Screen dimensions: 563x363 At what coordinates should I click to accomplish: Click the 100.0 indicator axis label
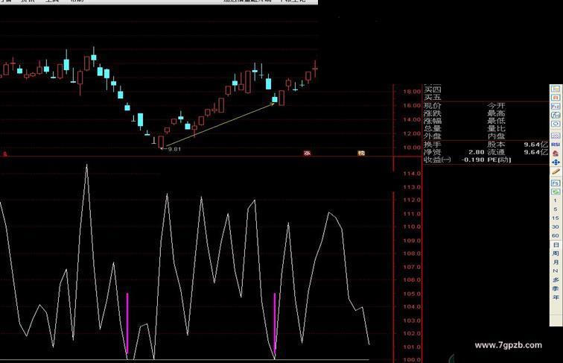[x=412, y=360]
